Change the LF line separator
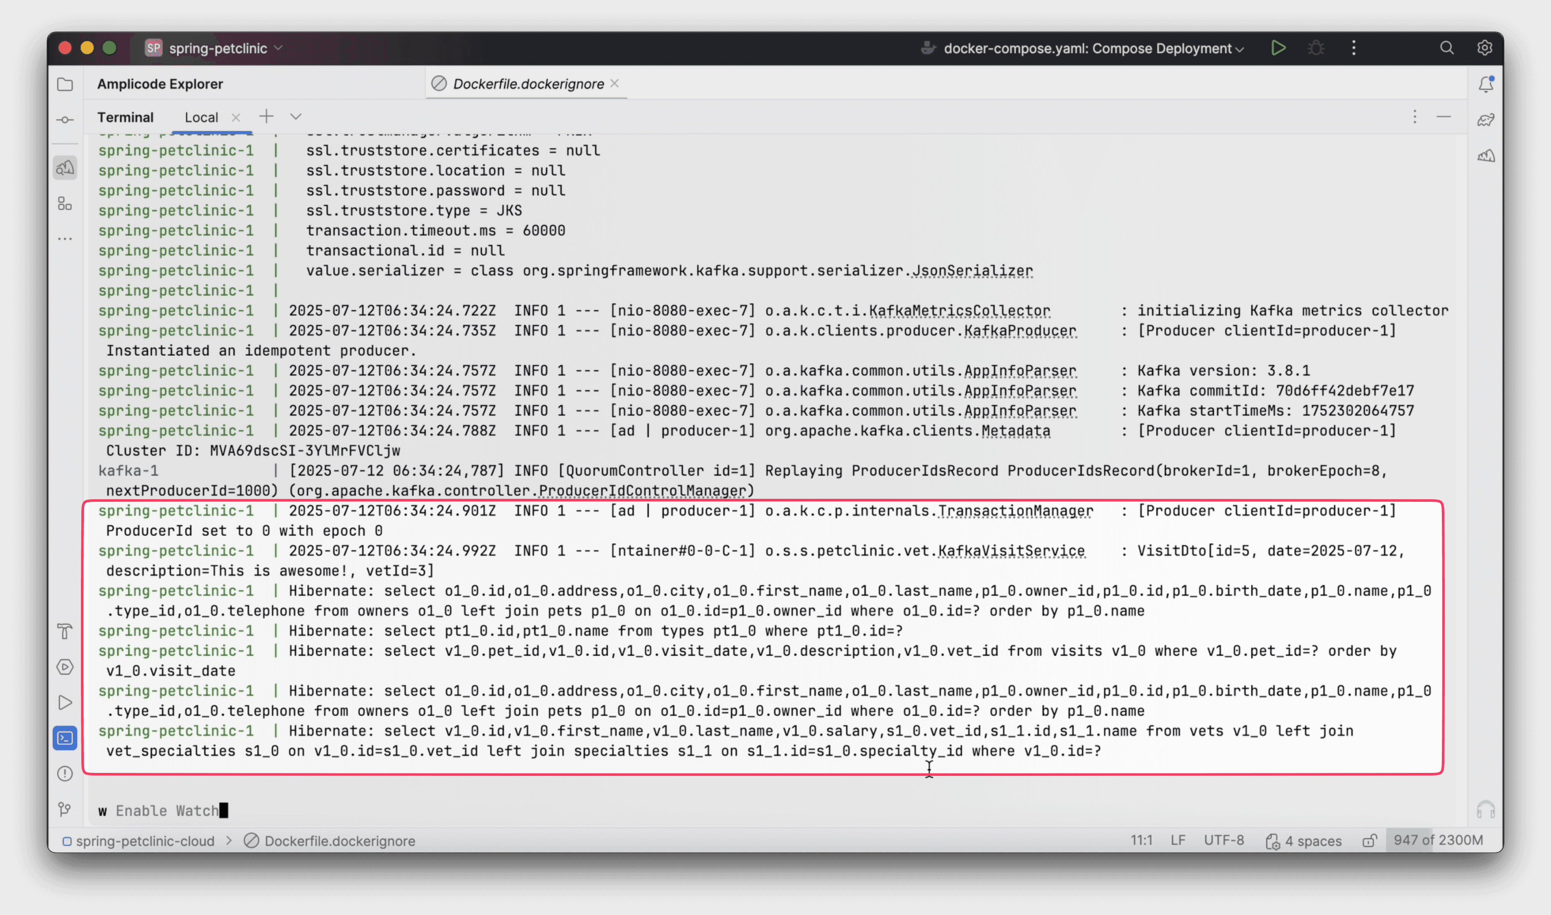1551x915 pixels. click(x=1178, y=840)
